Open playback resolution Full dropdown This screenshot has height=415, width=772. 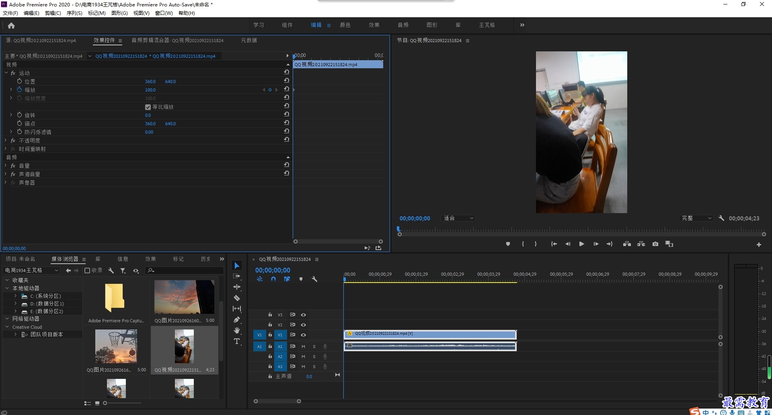click(x=696, y=218)
